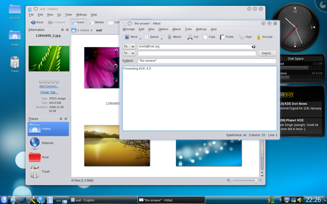The height and width of the screenshot is (204, 327).
Task: Open the Options menu in KMail
Action: click(163, 29)
